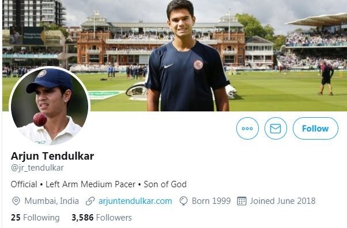Click the envelope message icon button
Viewport: 347px width, 228px height.
tap(276, 128)
